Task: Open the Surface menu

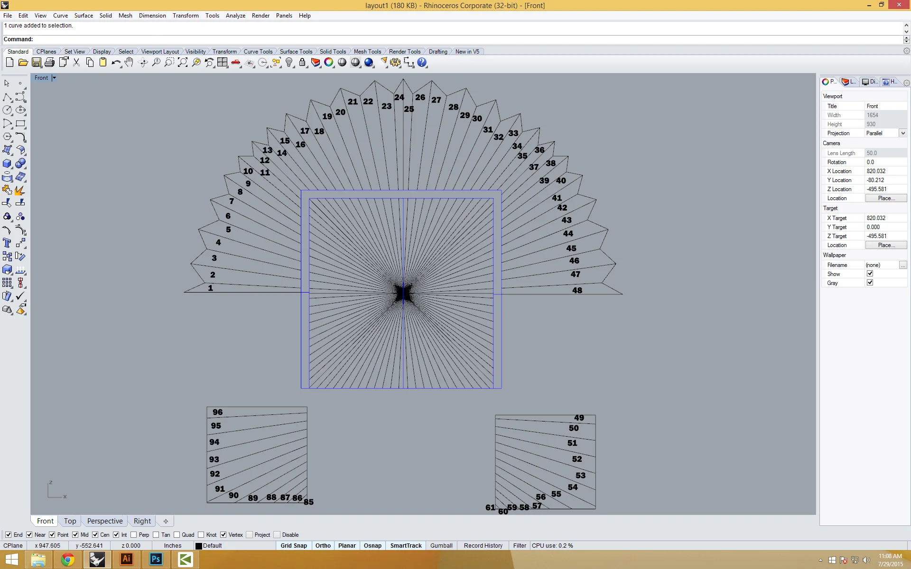Action: tap(84, 16)
